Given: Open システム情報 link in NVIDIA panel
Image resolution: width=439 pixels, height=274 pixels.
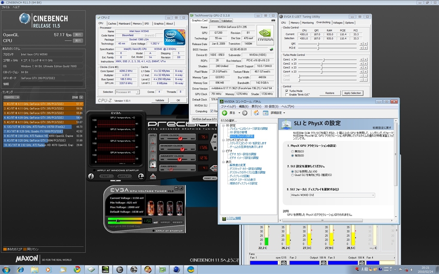Looking at the screenshot, I should coord(234,218).
